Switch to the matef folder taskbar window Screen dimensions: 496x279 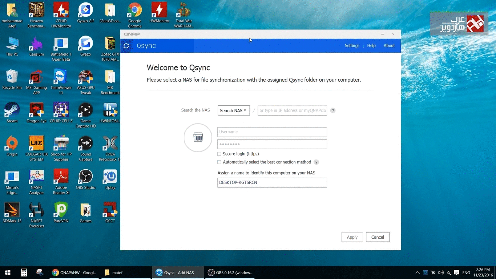pyautogui.click(x=126, y=272)
